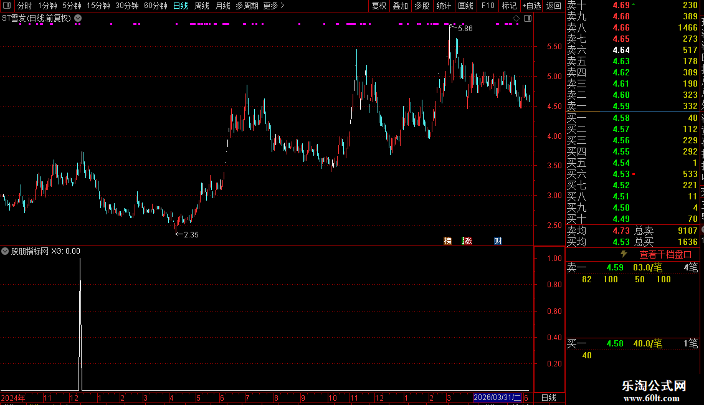Select the 卖六 4.64 order row
Image resolution: width=704 pixels, height=405 pixels.
pyautogui.click(x=632, y=50)
